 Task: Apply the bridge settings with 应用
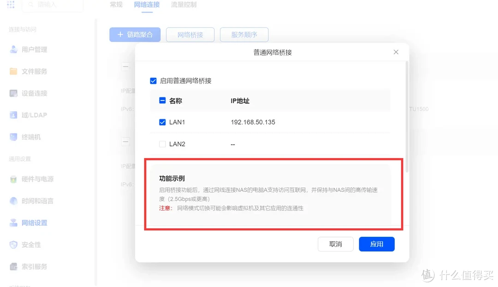coord(377,244)
